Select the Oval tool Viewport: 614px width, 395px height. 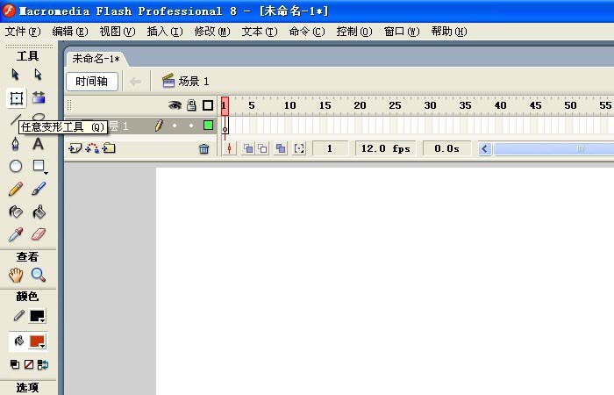15,166
